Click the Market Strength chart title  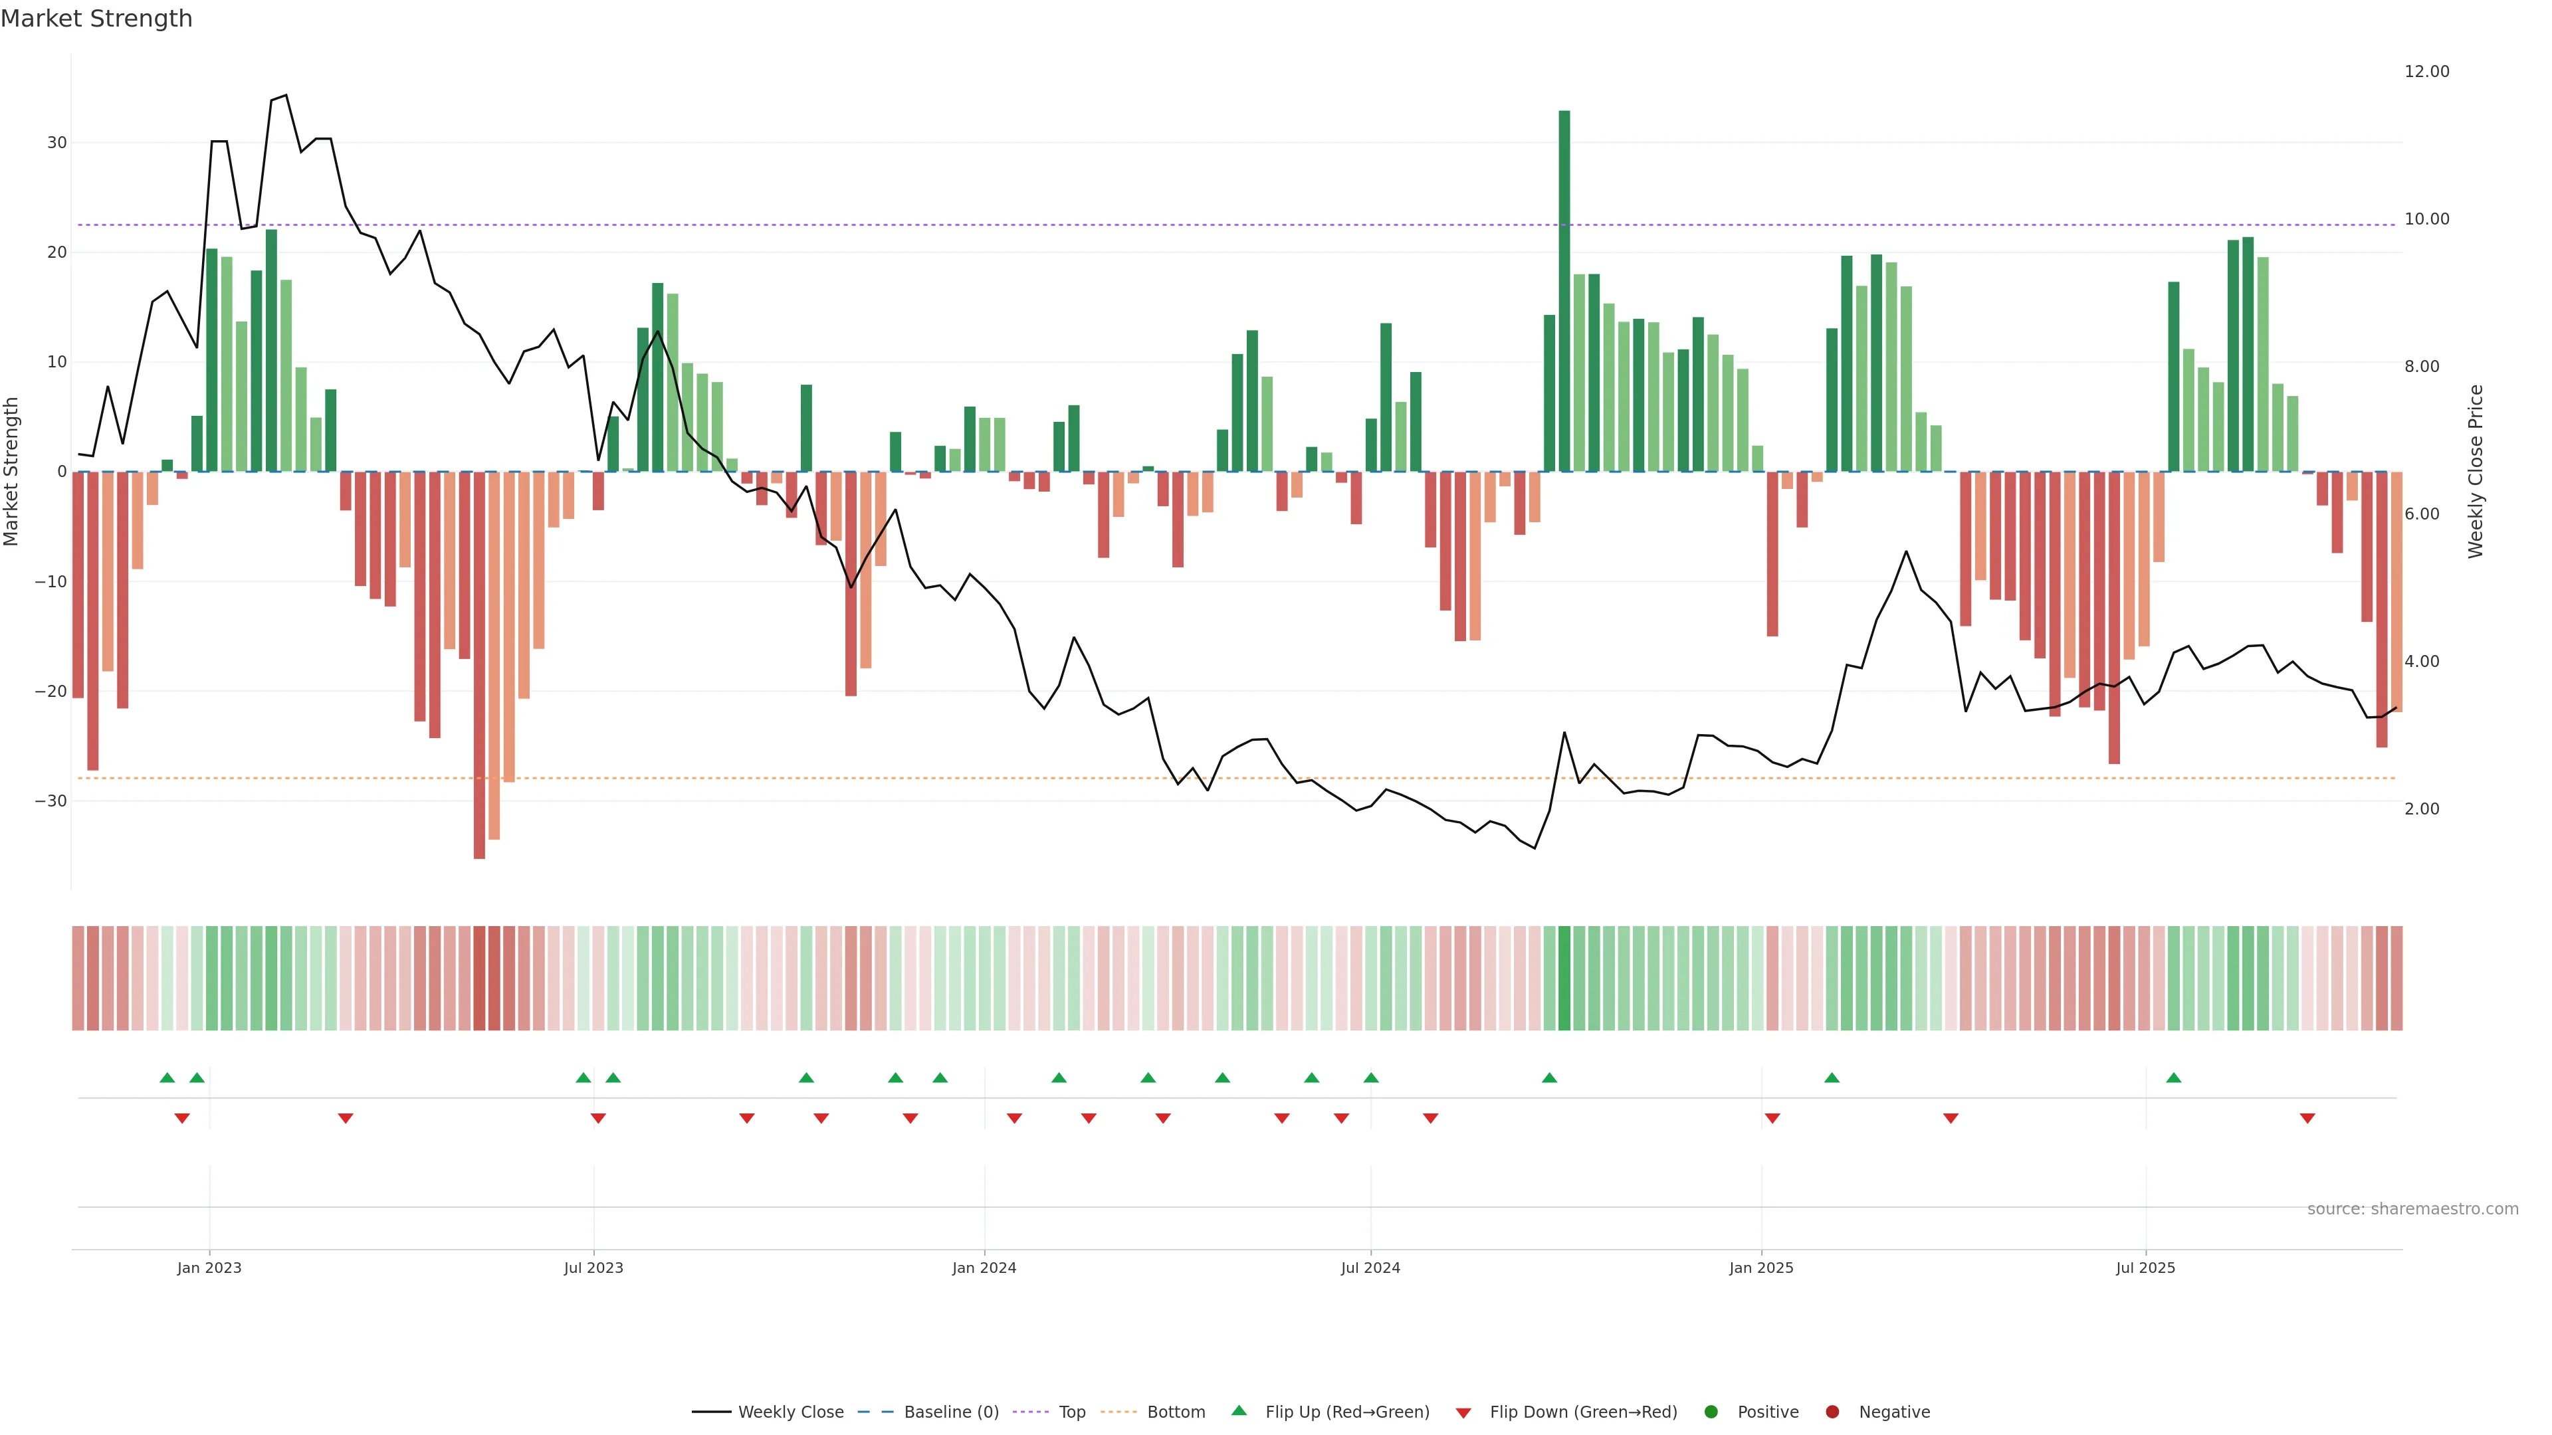(96, 19)
